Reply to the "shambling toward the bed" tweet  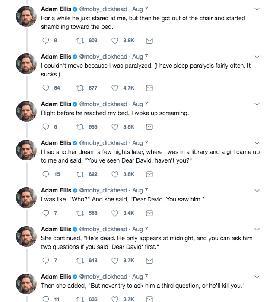(x=46, y=41)
